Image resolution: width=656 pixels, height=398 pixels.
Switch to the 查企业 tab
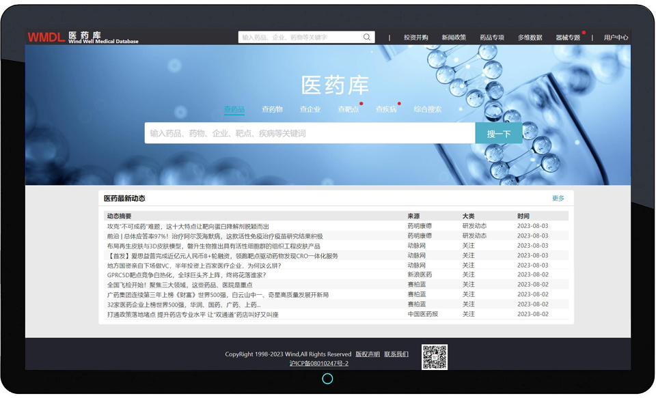pos(310,109)
